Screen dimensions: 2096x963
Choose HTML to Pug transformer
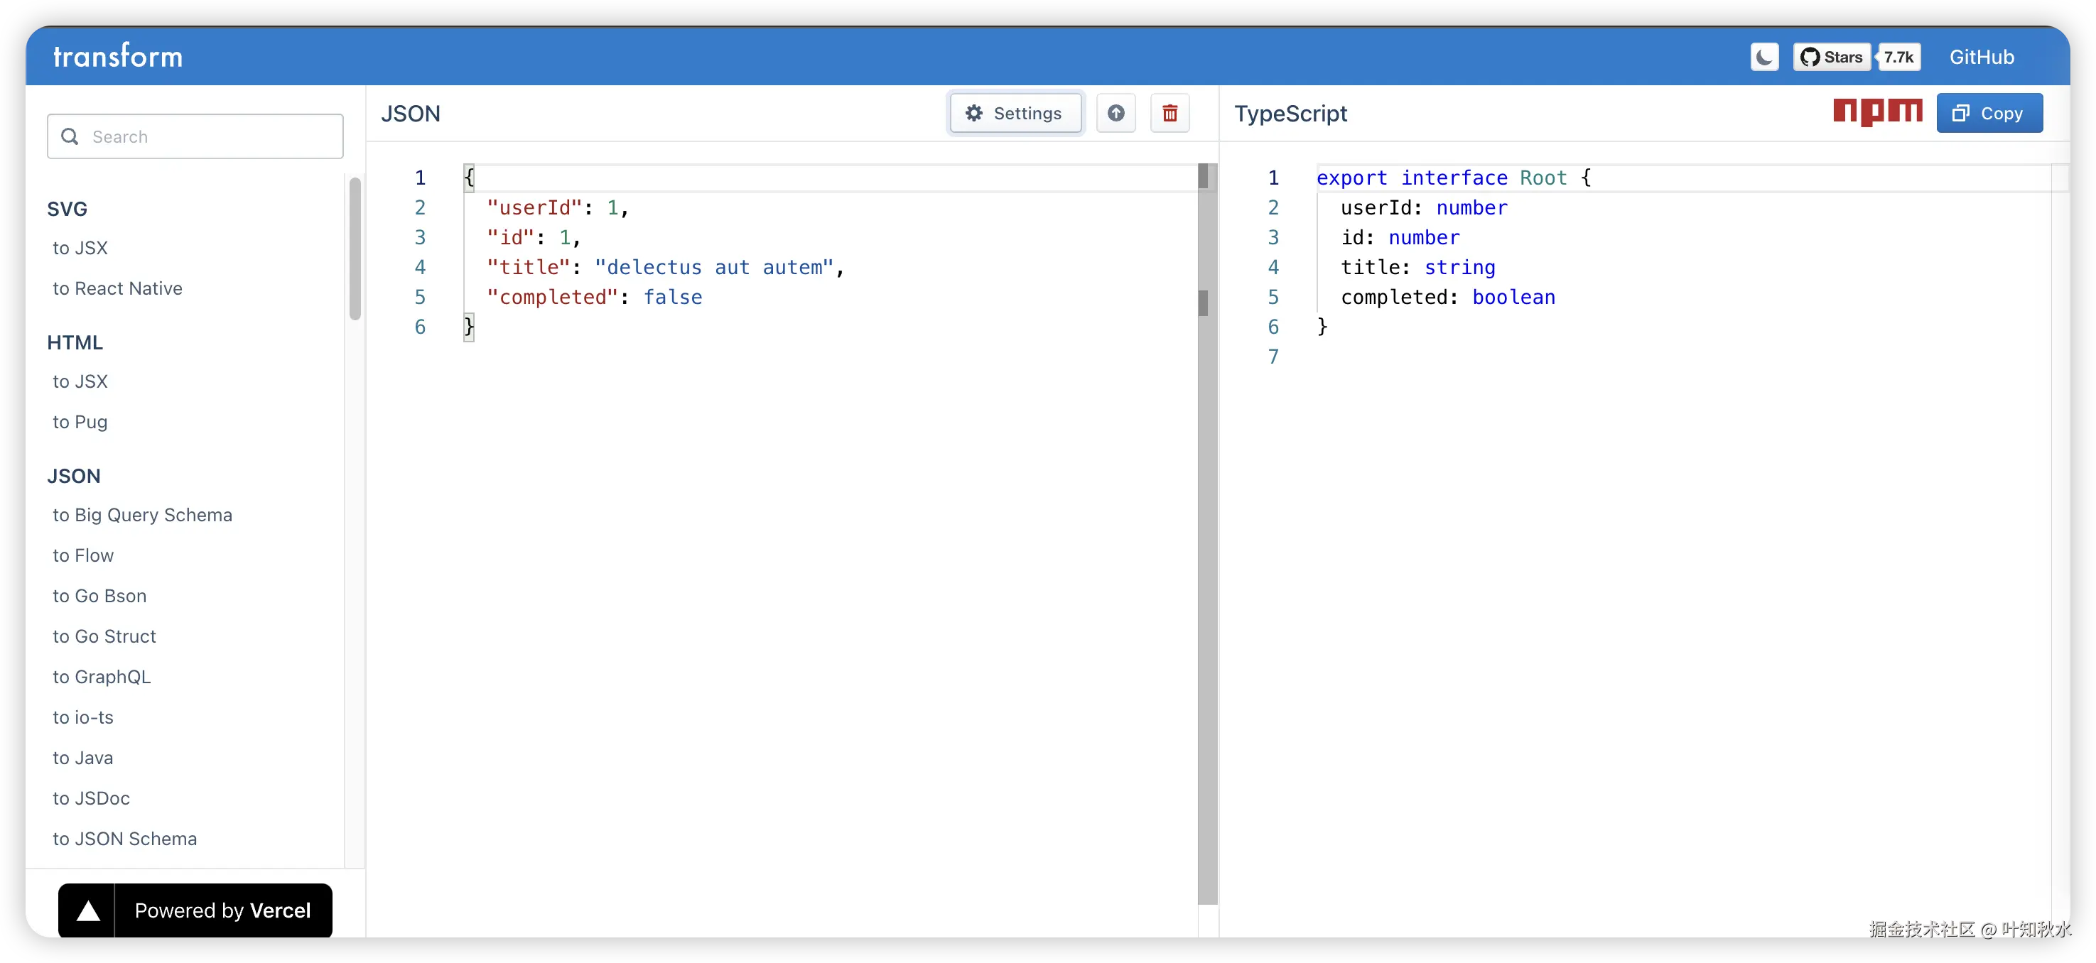coord(80,422)
